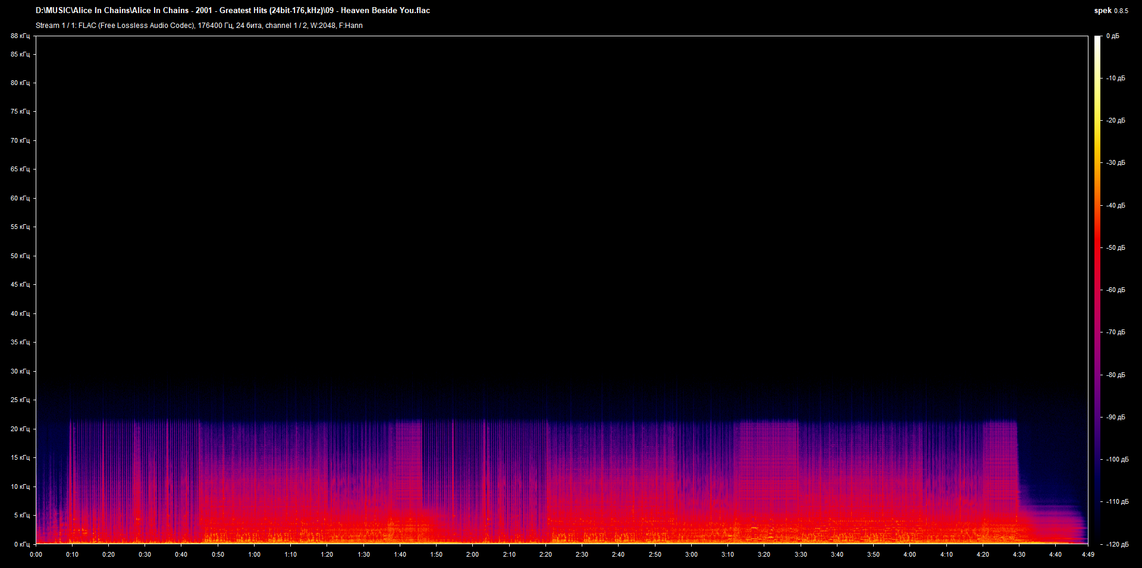This screenshot has width=1142, height=568.
Task: Click the 0 кГц bottom frequency label
Action: (21, 543)
